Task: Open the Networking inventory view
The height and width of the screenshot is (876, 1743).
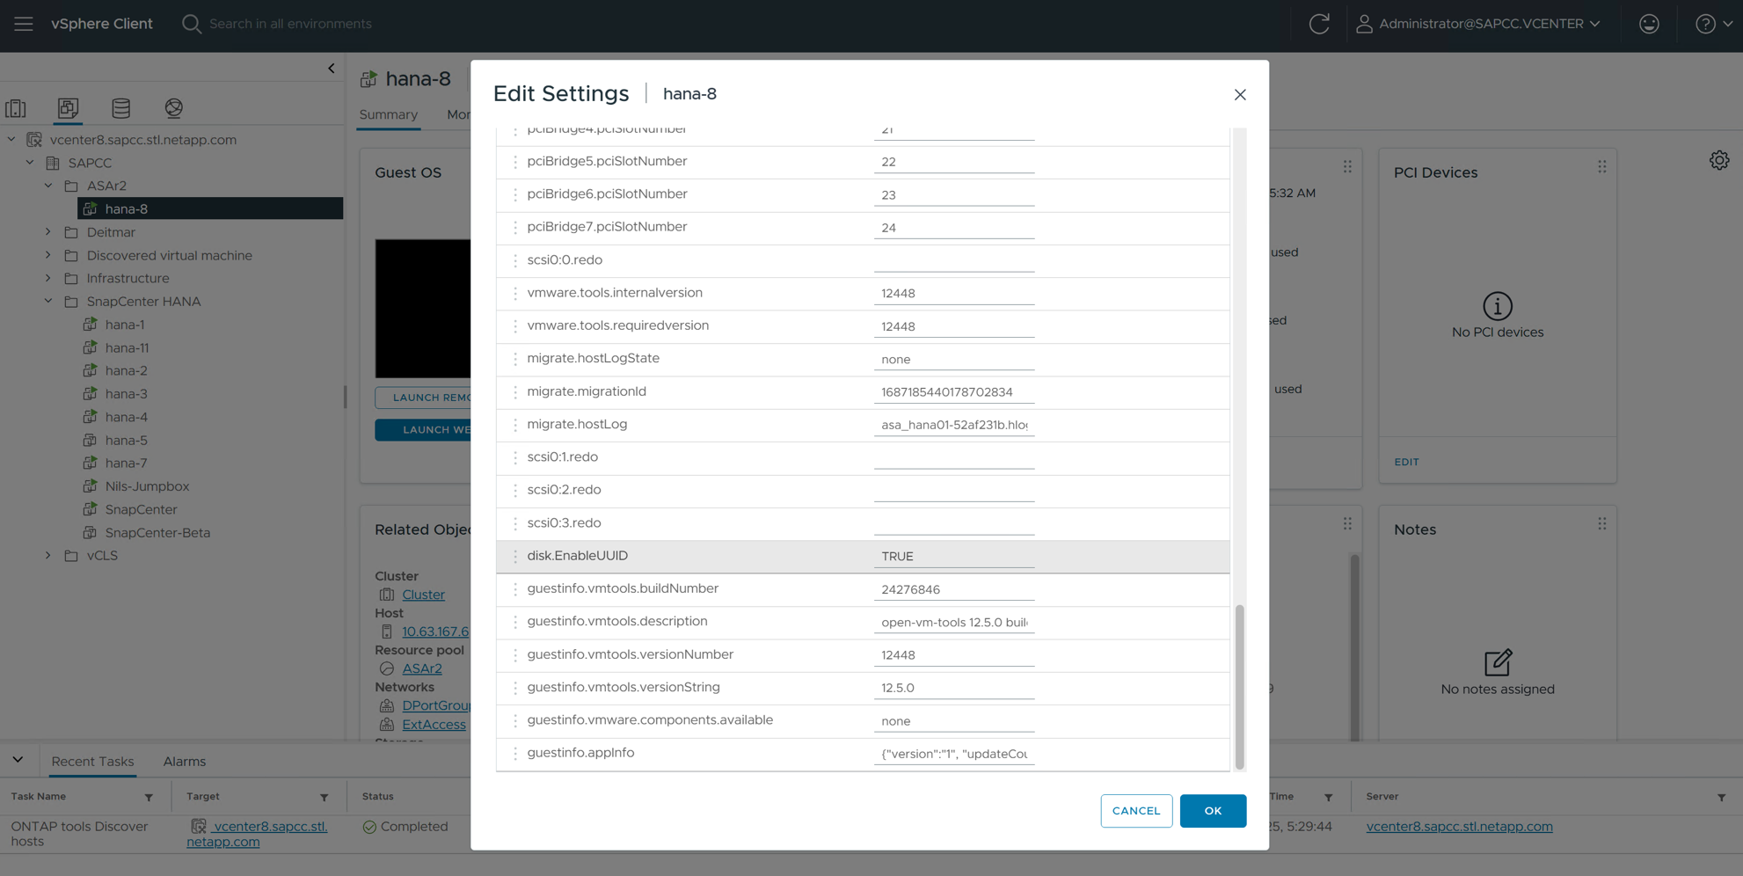Action: (173, 108)
